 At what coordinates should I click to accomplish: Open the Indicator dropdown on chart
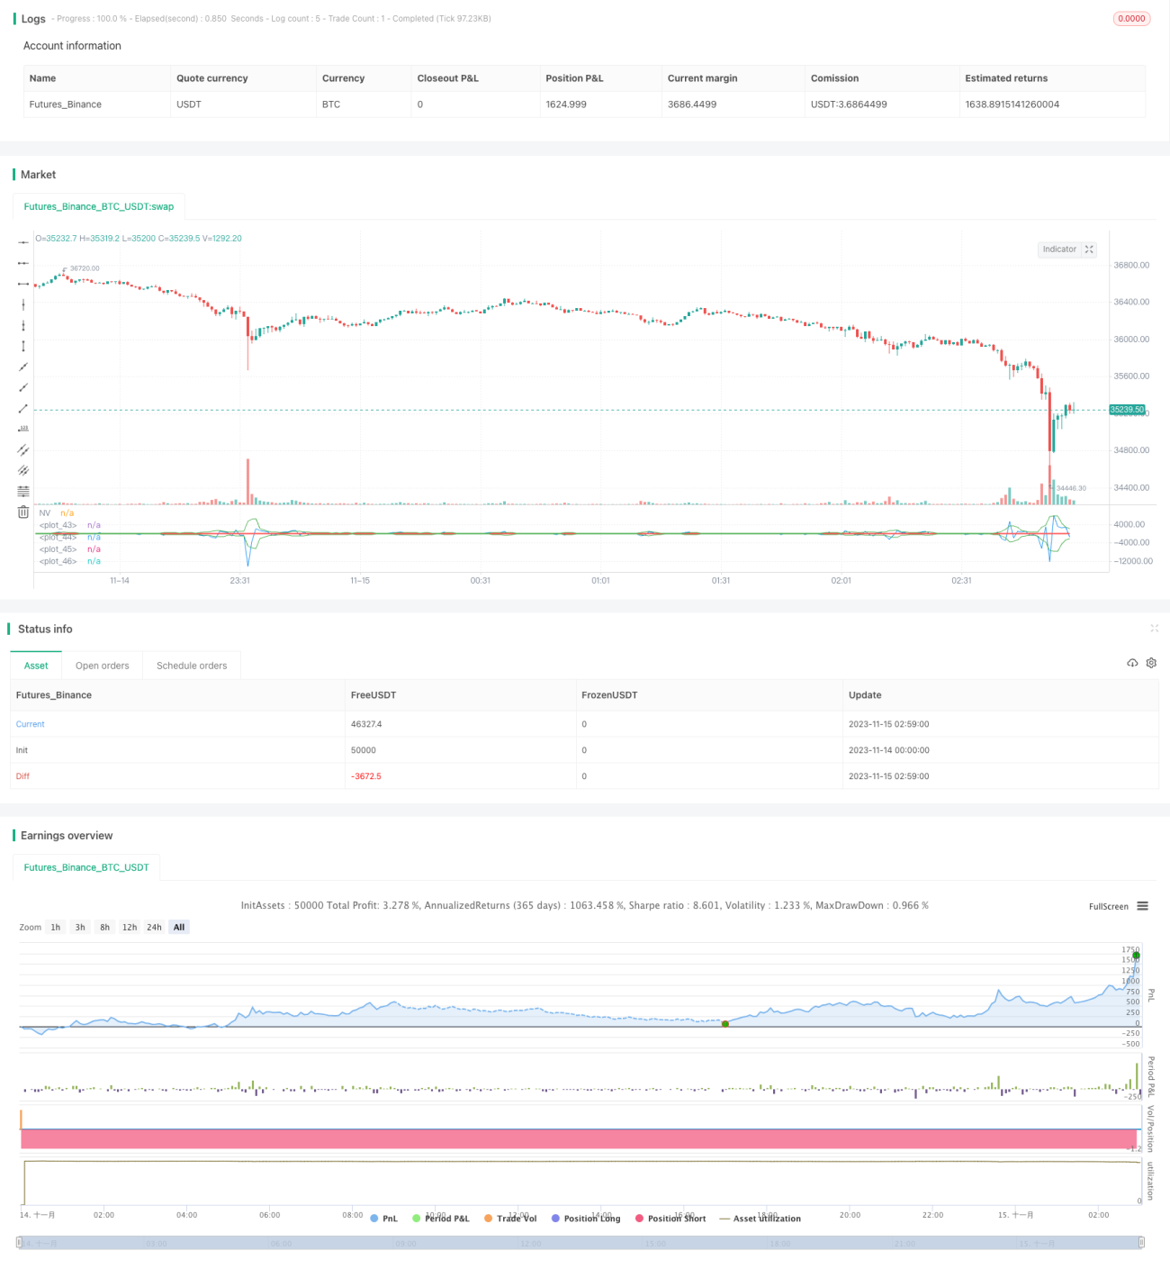tap(1059, 249)
